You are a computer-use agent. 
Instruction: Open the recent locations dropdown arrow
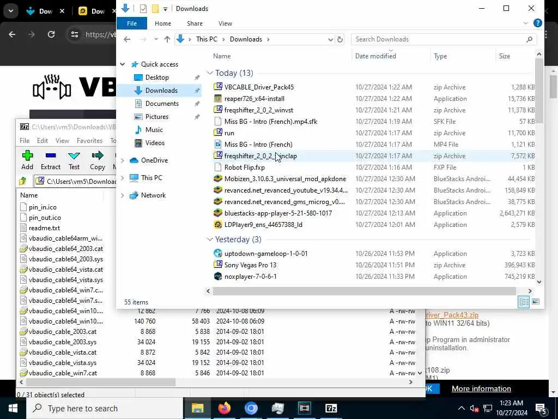point(156,39)
